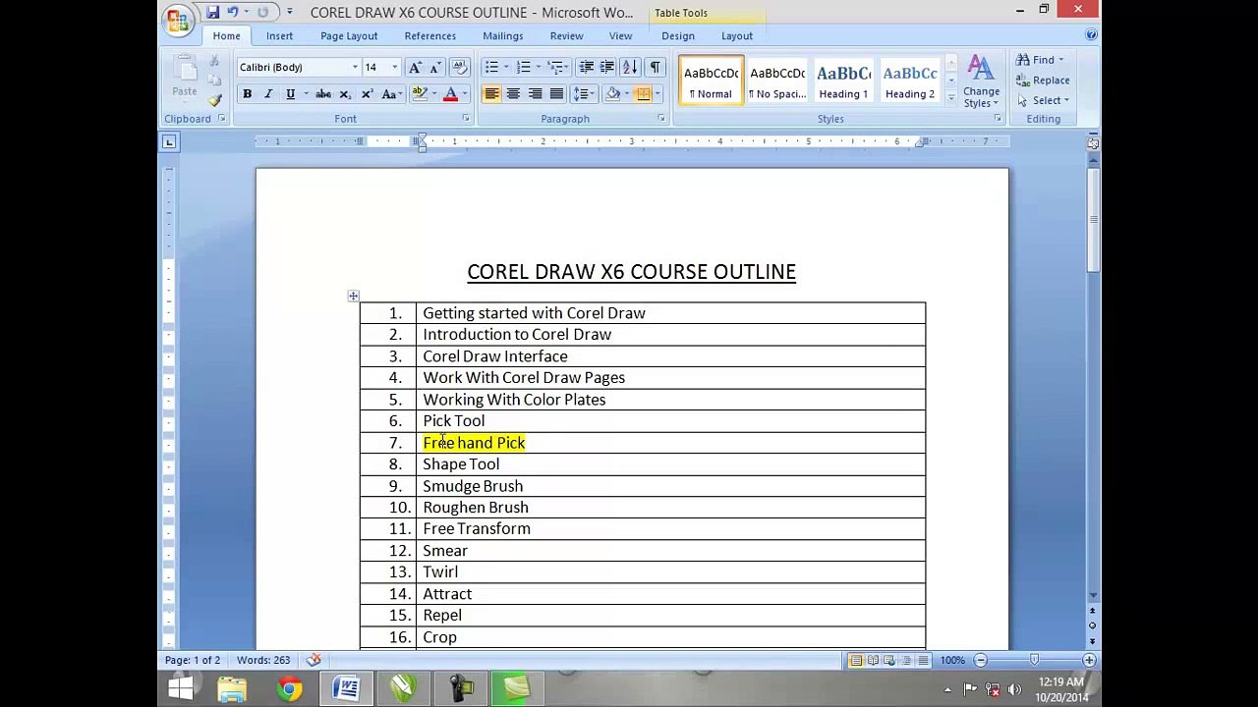
Task: Toggle bold formatting
Action: point(248,94)
